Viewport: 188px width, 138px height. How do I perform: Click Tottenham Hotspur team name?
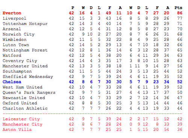coord(25,24)
